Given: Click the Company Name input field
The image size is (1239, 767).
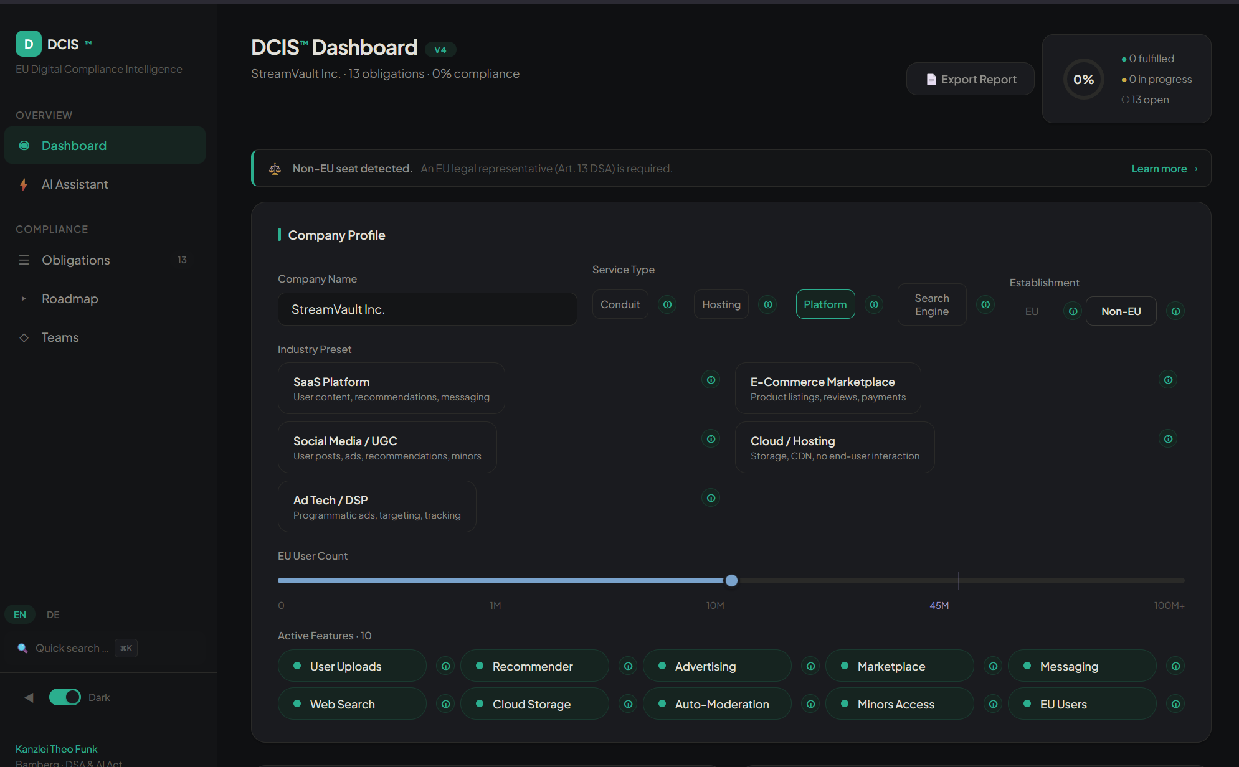Looking at the screenshot, I should [427, 309].
